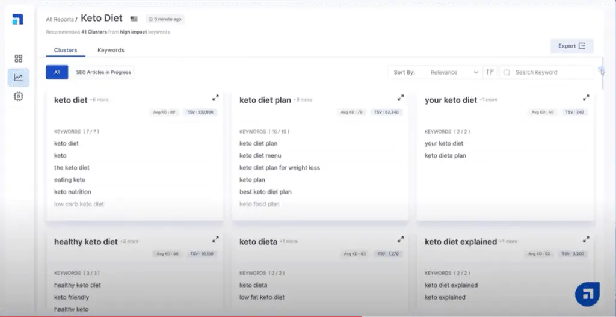The width and height of the screenshot is (616, 317).
Task: Open the dashboard grid icon in sidebar
Action: (19, 58)
